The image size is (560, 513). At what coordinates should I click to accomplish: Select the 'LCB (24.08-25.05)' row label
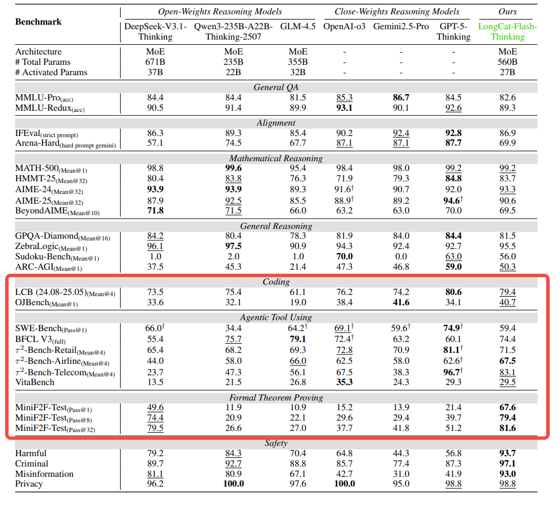65,293
